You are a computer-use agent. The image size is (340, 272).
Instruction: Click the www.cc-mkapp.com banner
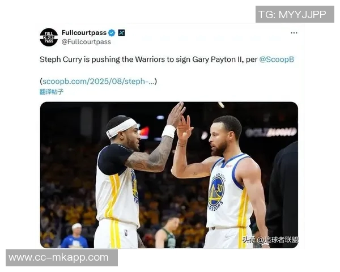pyautogui.click(x=62, y=258)
